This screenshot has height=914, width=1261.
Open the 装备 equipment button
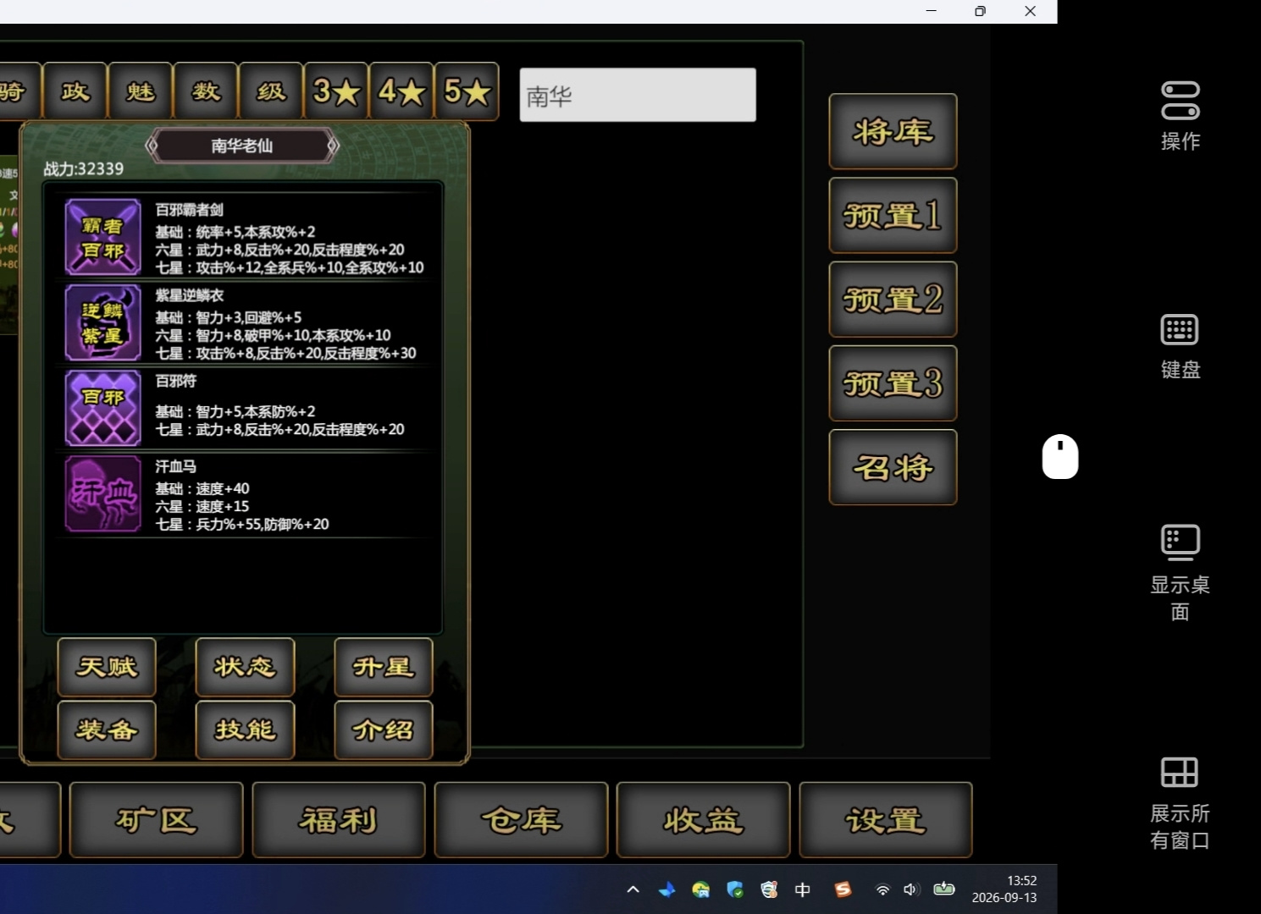pyautogui.click(x=107, y=730)
